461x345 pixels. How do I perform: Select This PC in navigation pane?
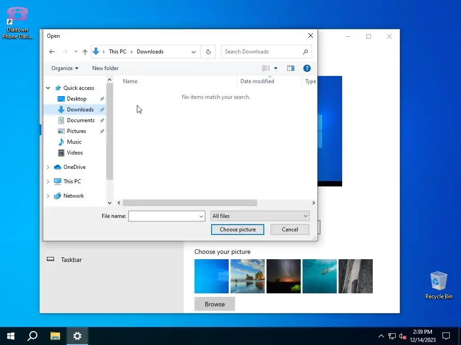(x=72, y=181)
